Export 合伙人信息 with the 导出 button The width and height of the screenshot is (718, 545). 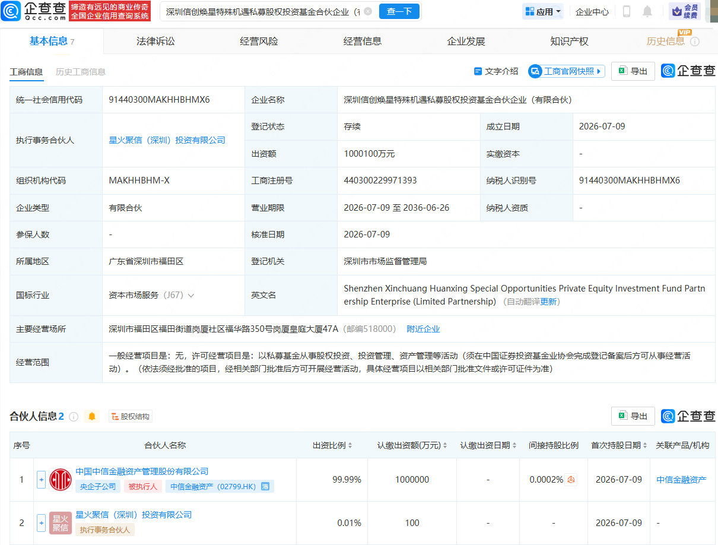click(x=633, y=416)
